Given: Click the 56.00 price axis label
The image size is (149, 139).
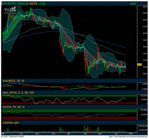Looking at the screenshot, I should point(145,47).
